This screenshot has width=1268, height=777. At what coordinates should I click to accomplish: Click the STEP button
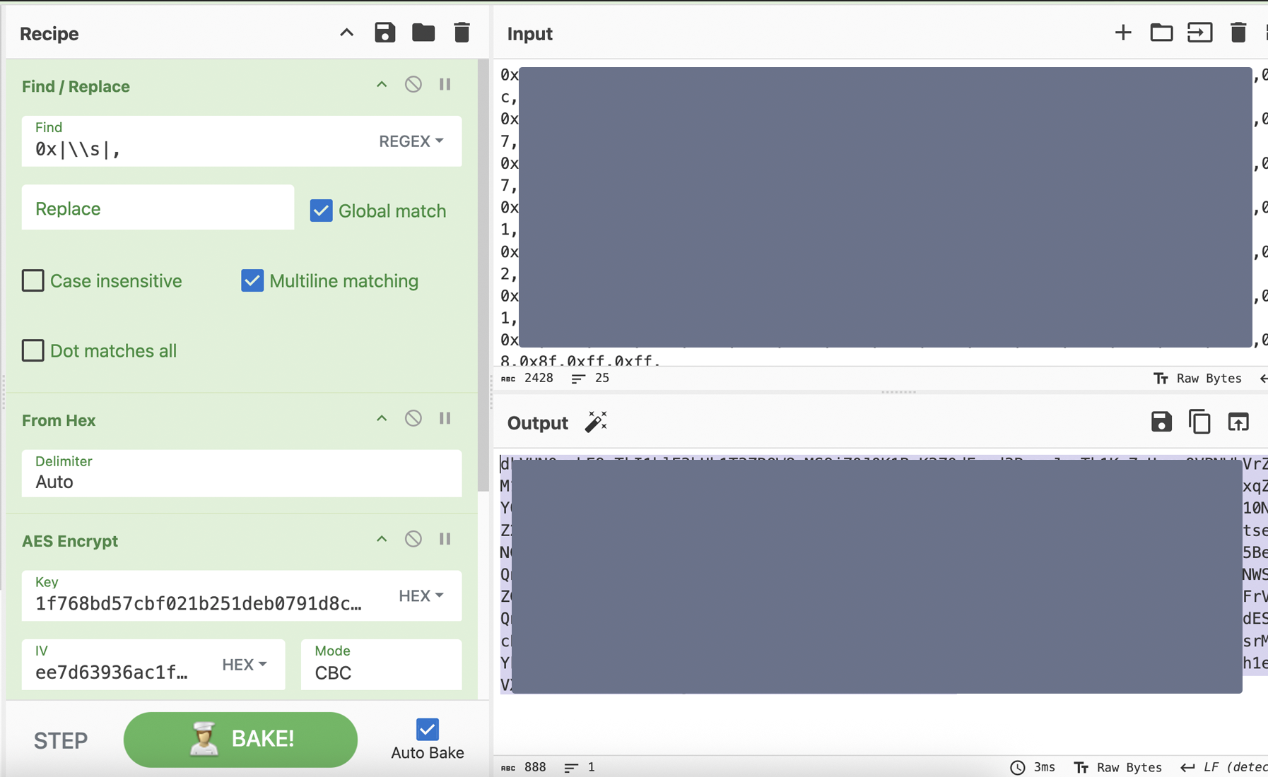pos(61,740)
